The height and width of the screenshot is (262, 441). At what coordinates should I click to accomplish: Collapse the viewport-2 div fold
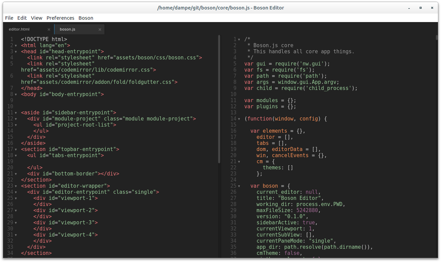(x=16, y=210)
